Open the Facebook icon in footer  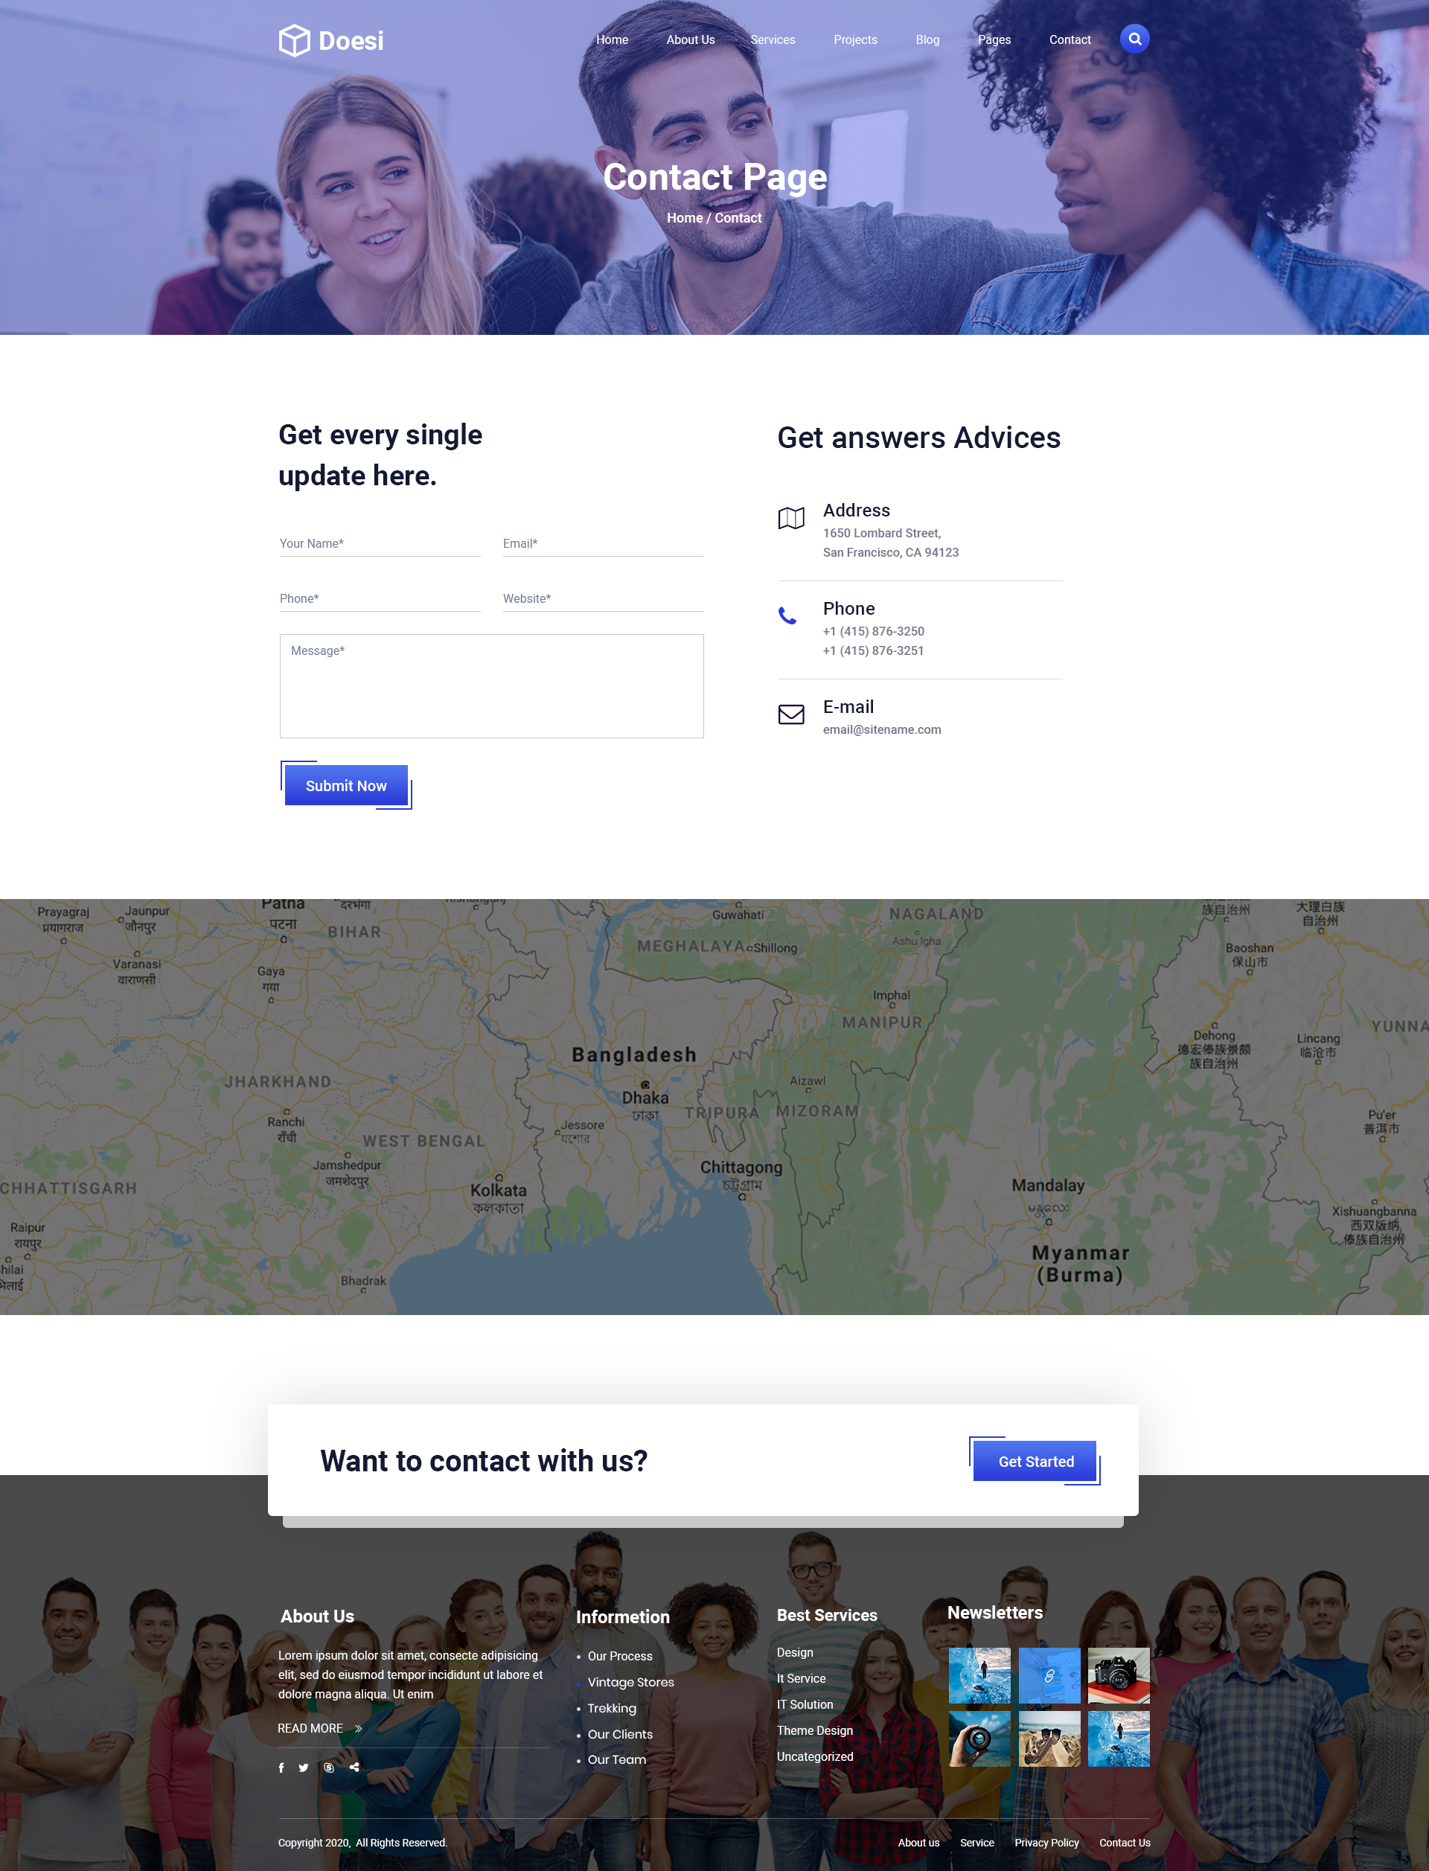(281, 1768)
